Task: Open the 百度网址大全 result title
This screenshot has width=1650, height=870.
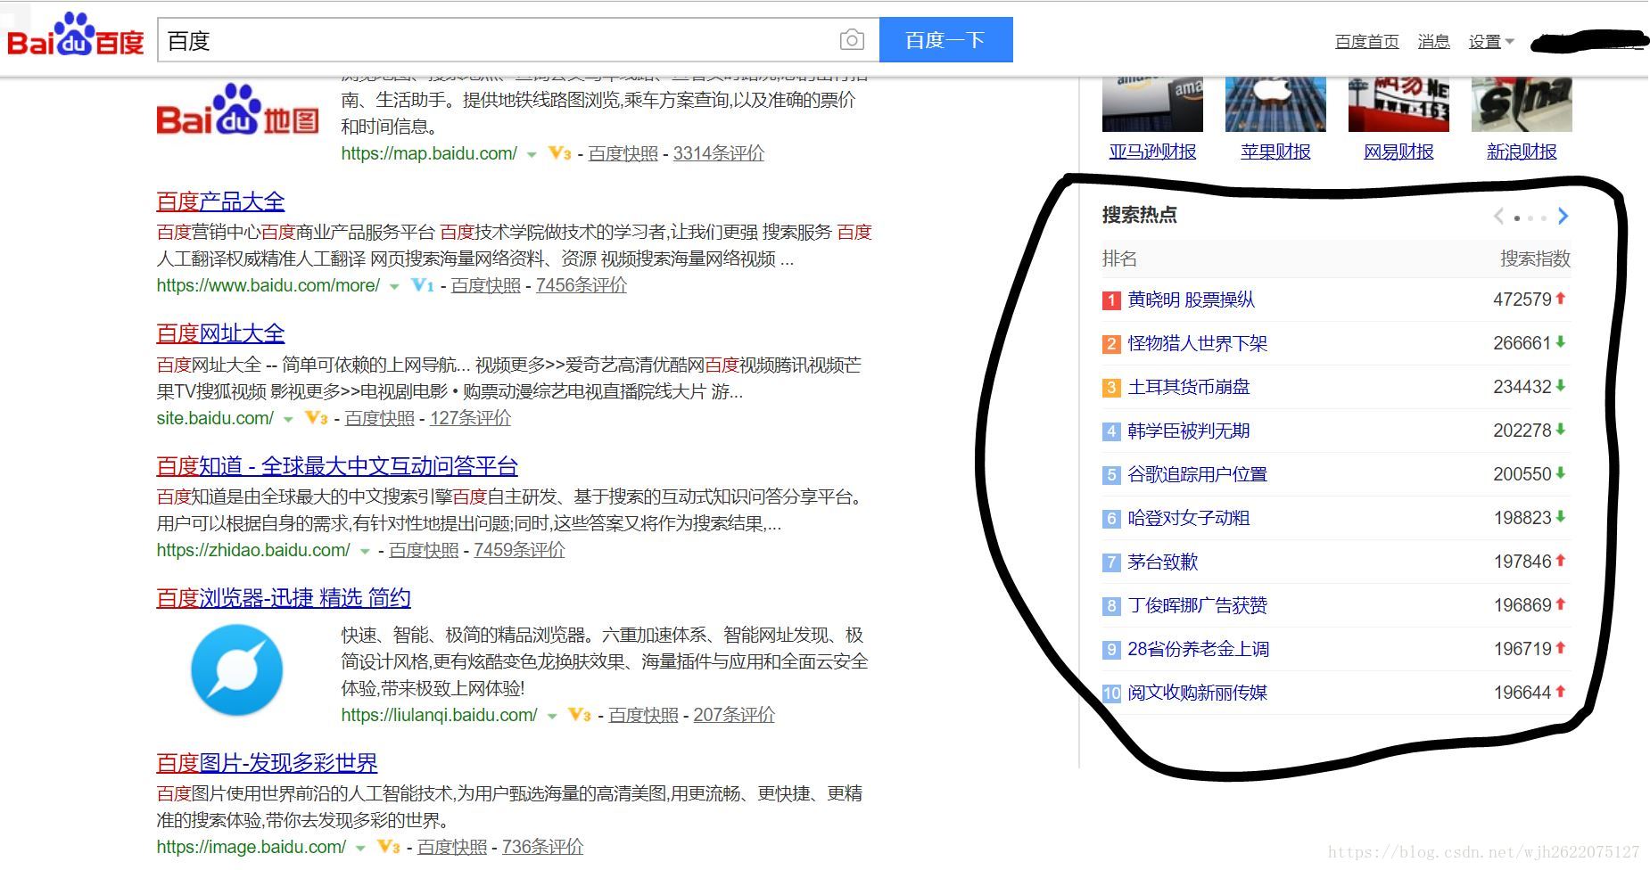Action: pos(220,333)
